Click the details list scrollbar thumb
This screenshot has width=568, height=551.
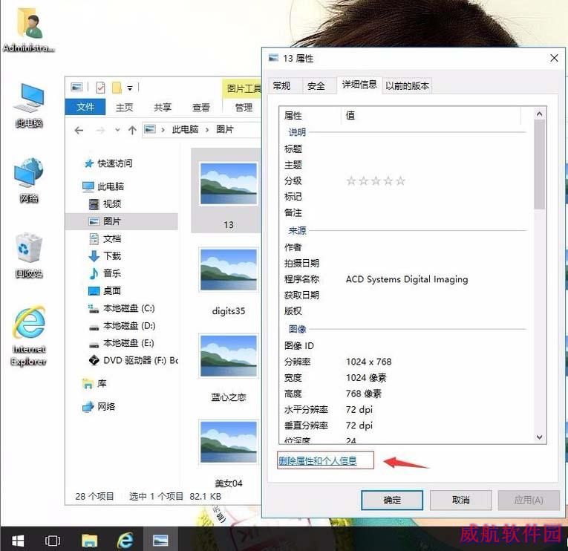[x=539, y=164]
